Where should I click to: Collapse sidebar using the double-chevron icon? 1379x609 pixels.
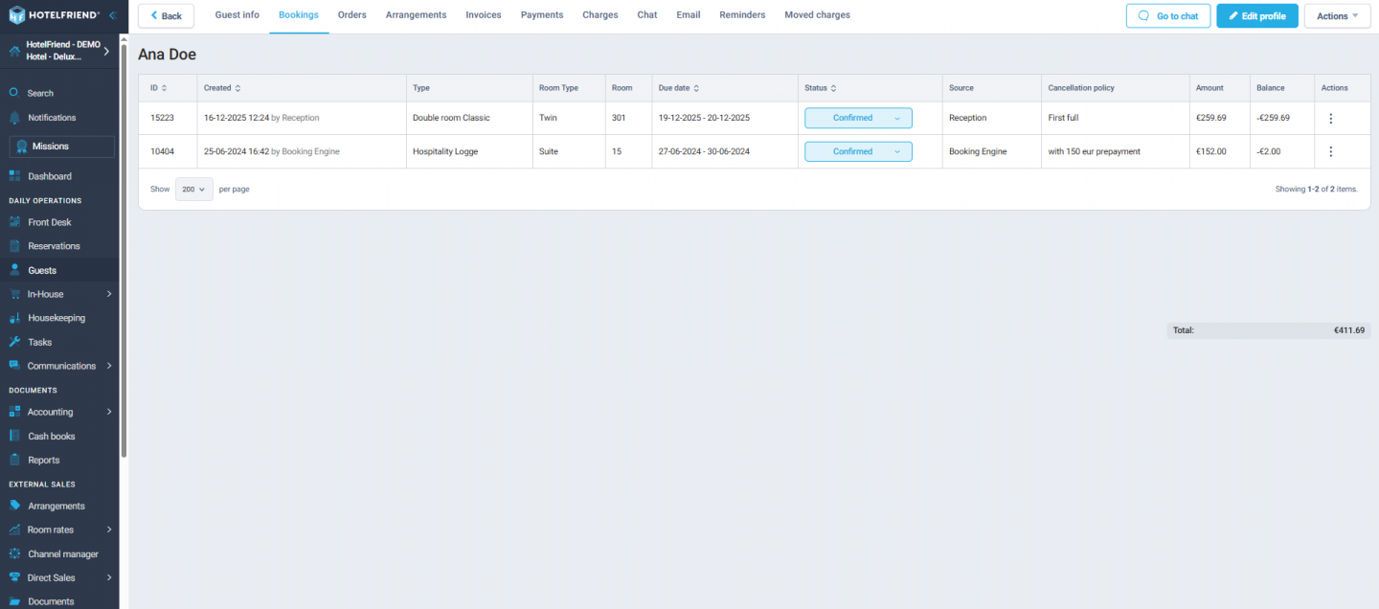point(112,15)
